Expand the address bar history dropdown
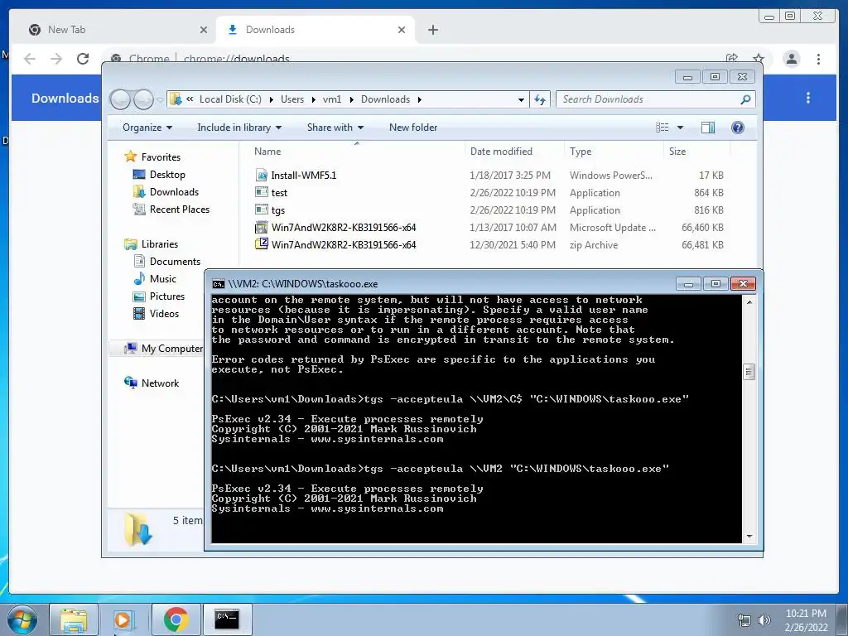The width and height of the screenshot is (848, 636). [x=521, y=99]
